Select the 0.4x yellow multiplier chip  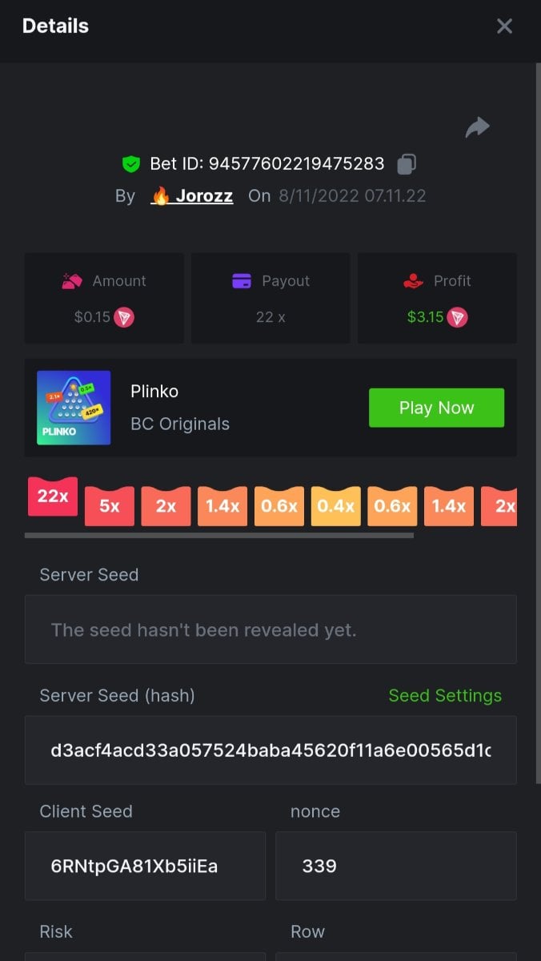(335, 506)
